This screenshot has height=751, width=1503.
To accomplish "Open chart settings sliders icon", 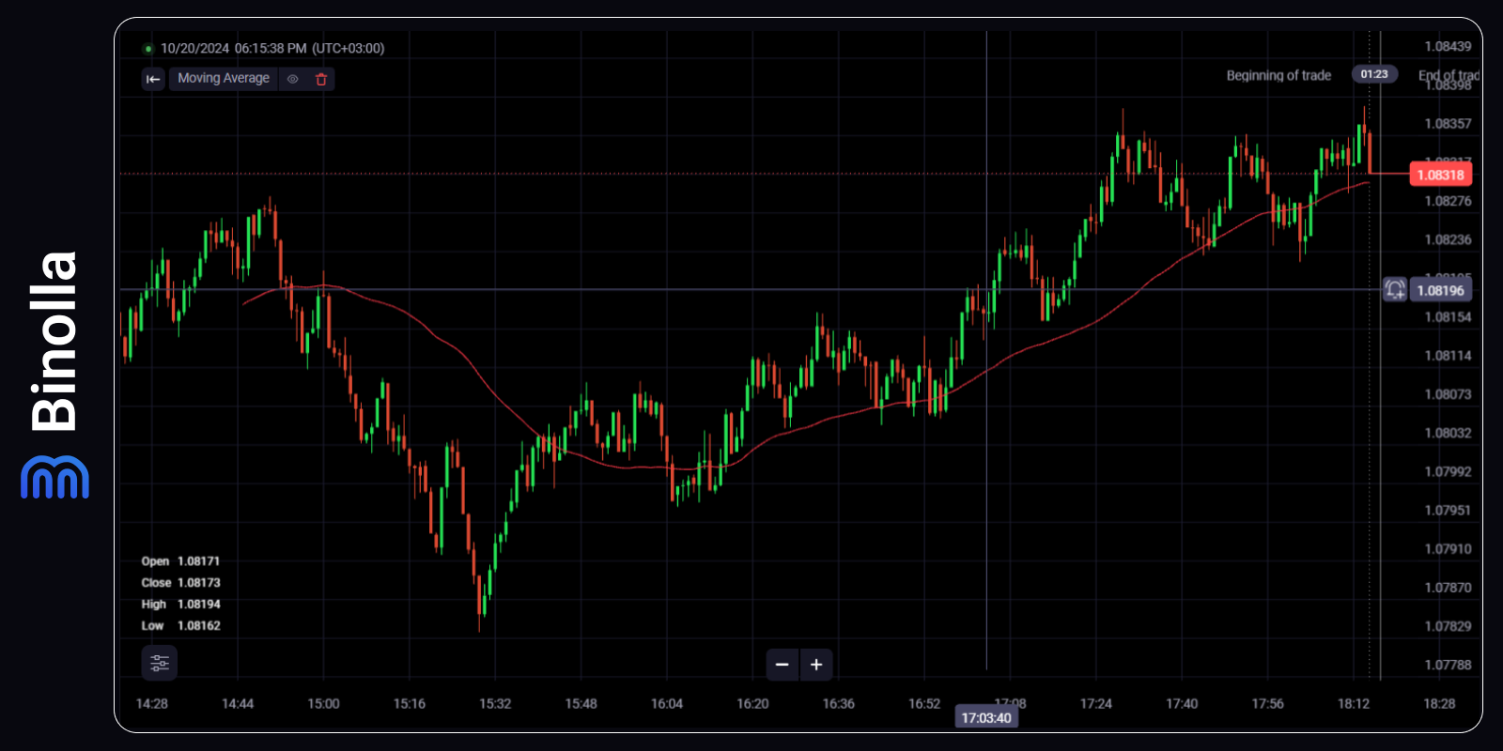I will pos(160,664).
